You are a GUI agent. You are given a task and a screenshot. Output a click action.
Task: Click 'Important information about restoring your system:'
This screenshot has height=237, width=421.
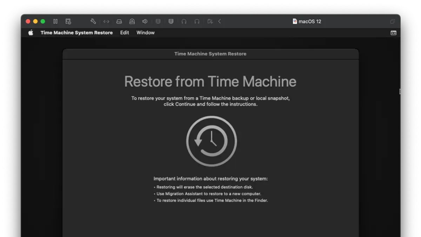point(210,179)
